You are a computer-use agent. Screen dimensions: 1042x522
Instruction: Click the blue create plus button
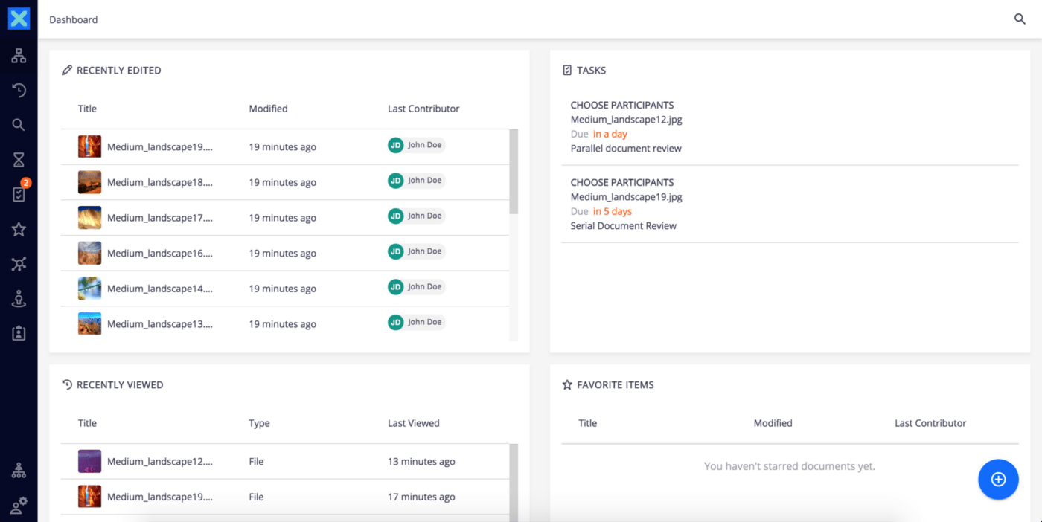coord(998,480)
